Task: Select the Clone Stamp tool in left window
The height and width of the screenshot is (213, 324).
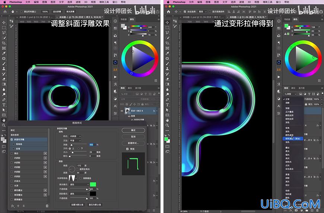Action: pos(4,69)
